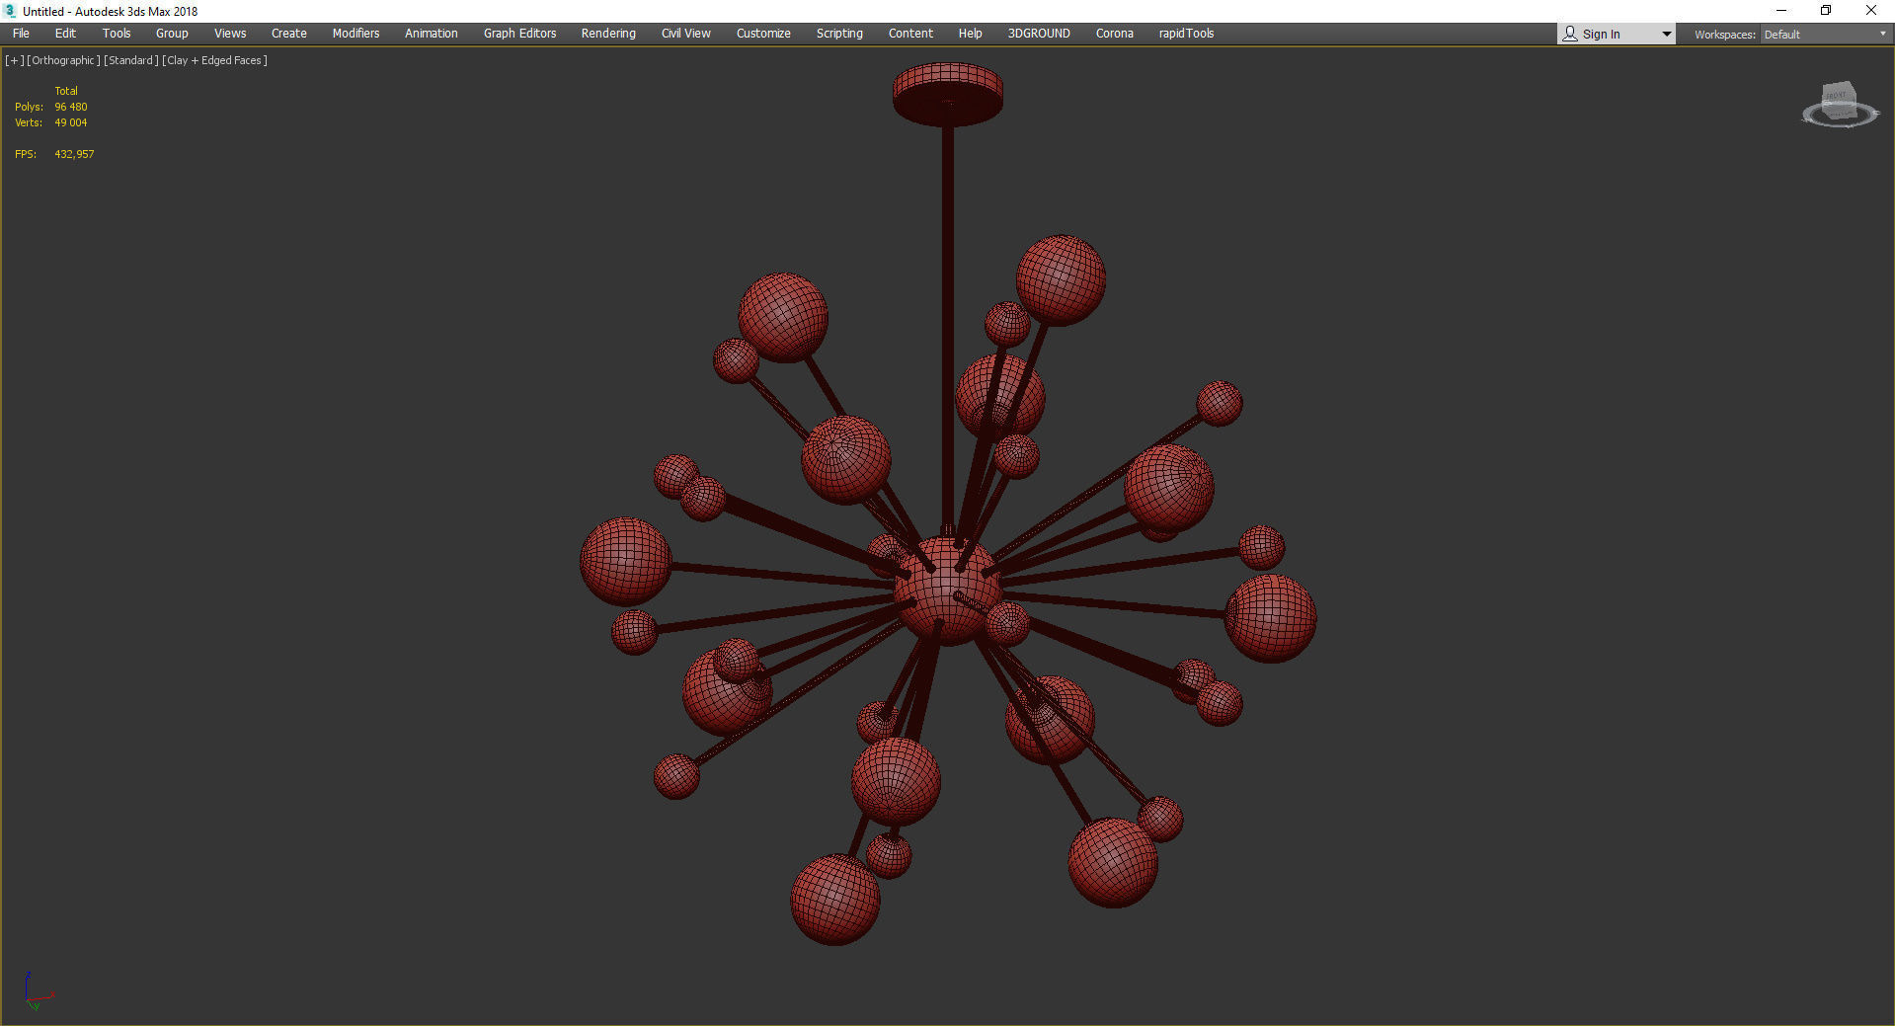The image size is (1895, 1026).
Task: Close the 3ds Max window
Action: click(x=1870, y=11)
